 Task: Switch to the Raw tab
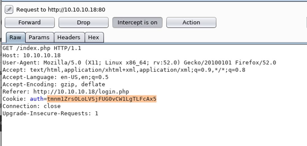point(15,37)
